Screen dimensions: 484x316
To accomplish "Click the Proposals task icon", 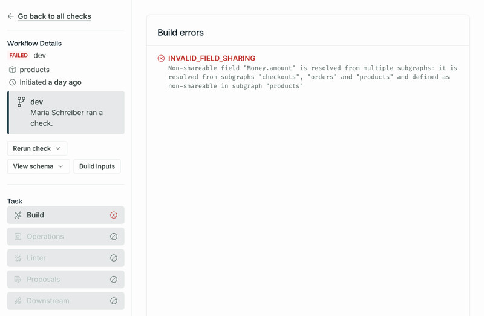I will 18,280.
